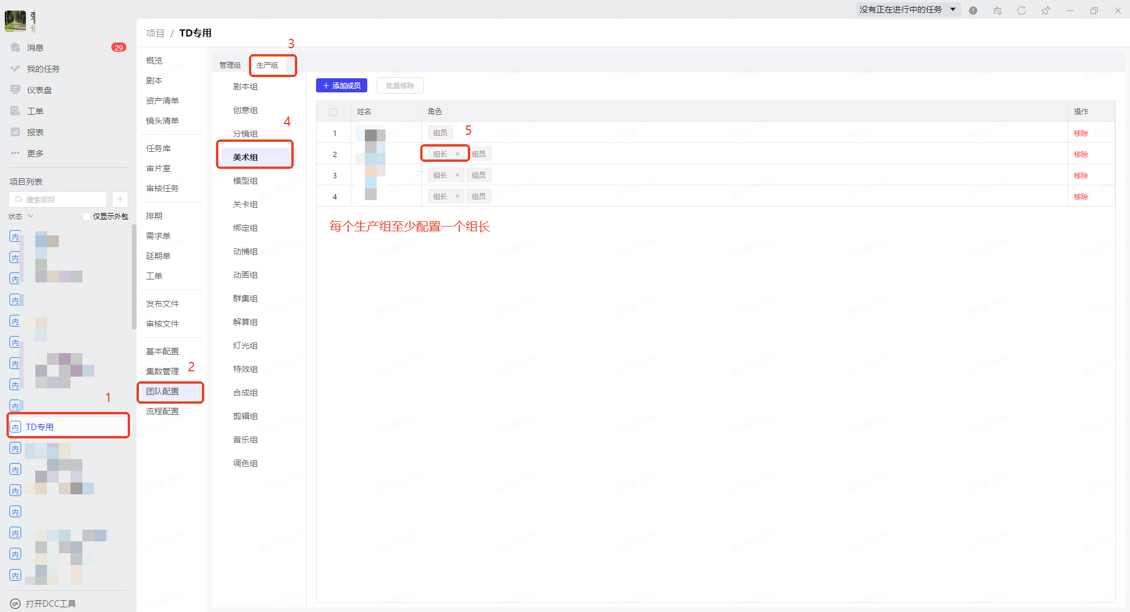Image resolution: width=1130 pixels, height=612 pixels.
Task: Open the 报表 report icon
Action: point(15,132)
